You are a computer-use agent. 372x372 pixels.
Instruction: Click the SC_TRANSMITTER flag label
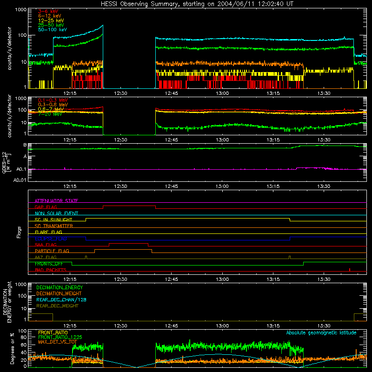pos(54,226)
